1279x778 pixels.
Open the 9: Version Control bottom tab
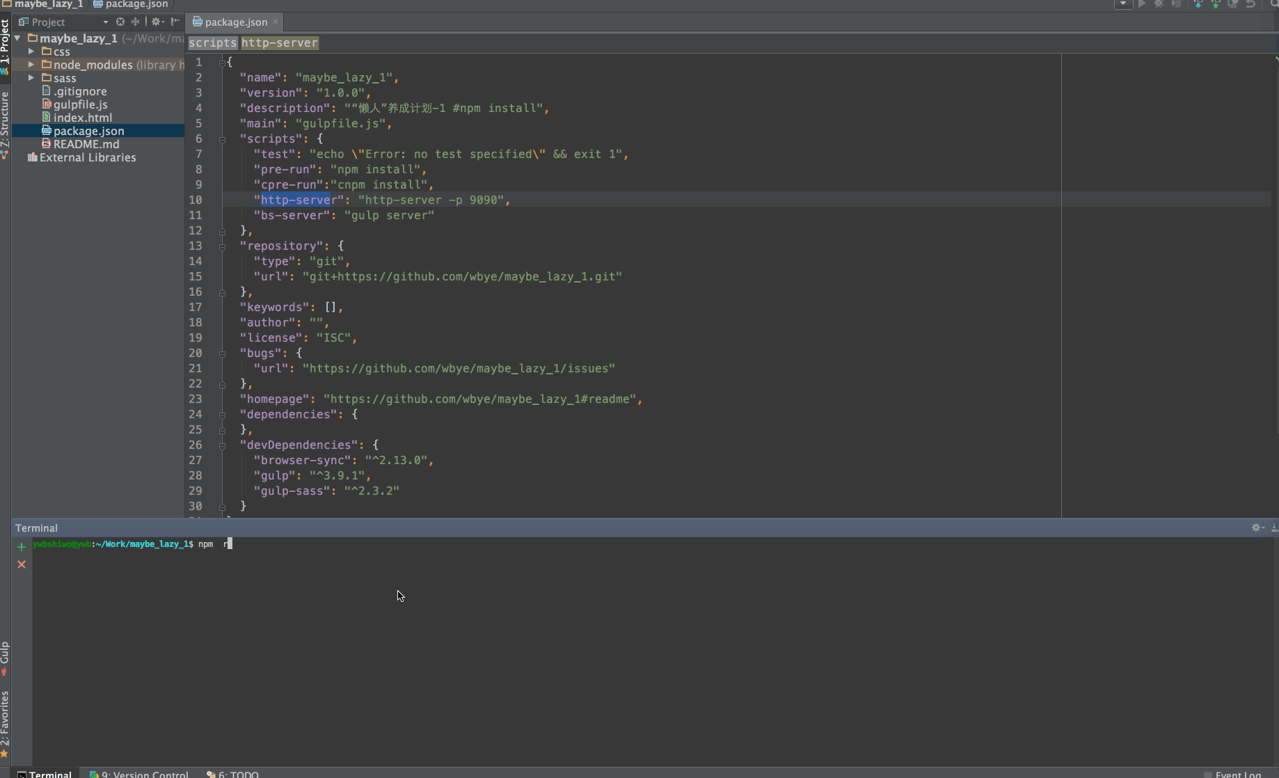[139, 774]
